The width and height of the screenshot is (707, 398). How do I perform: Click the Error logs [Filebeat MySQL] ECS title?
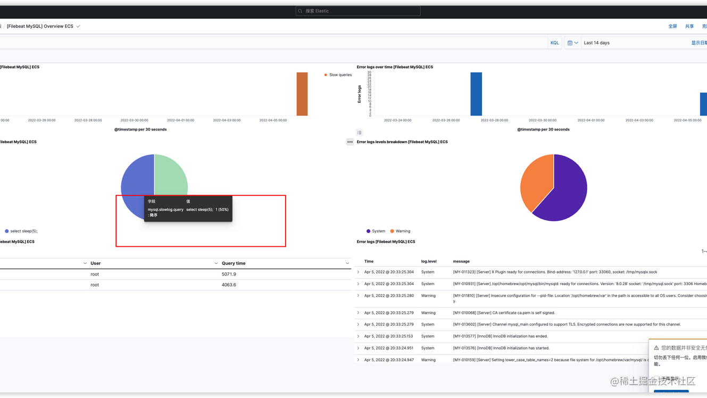click(386, 242)
